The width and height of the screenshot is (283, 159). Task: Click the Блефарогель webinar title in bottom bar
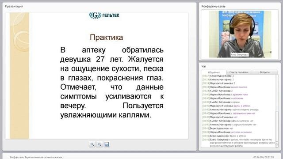tap(36, 157)
